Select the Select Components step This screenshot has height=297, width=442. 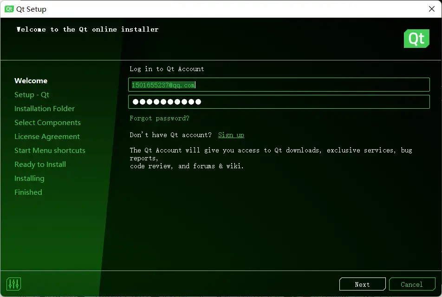point(47,123)
